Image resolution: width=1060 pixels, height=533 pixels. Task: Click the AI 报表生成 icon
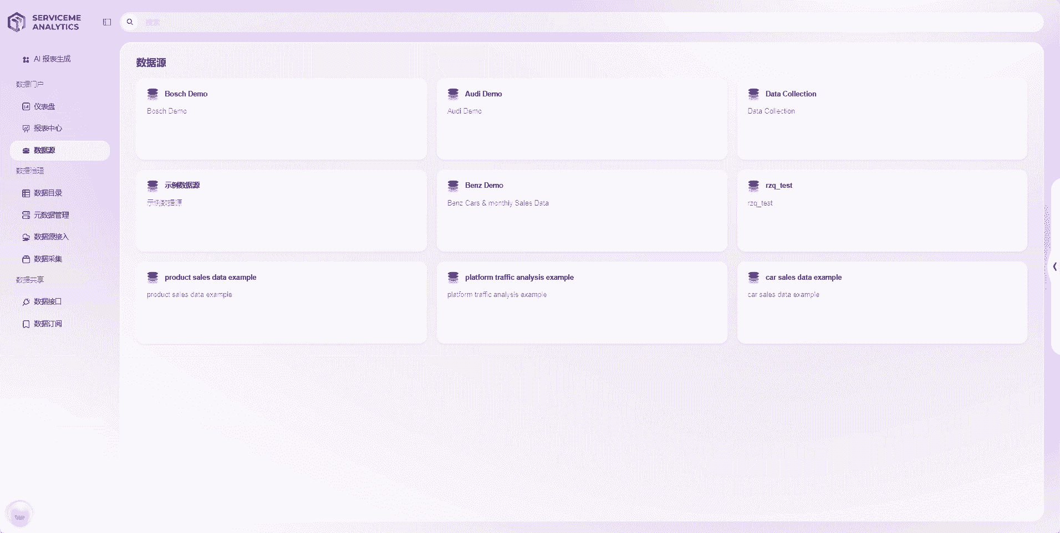click(x=26, y=59)
